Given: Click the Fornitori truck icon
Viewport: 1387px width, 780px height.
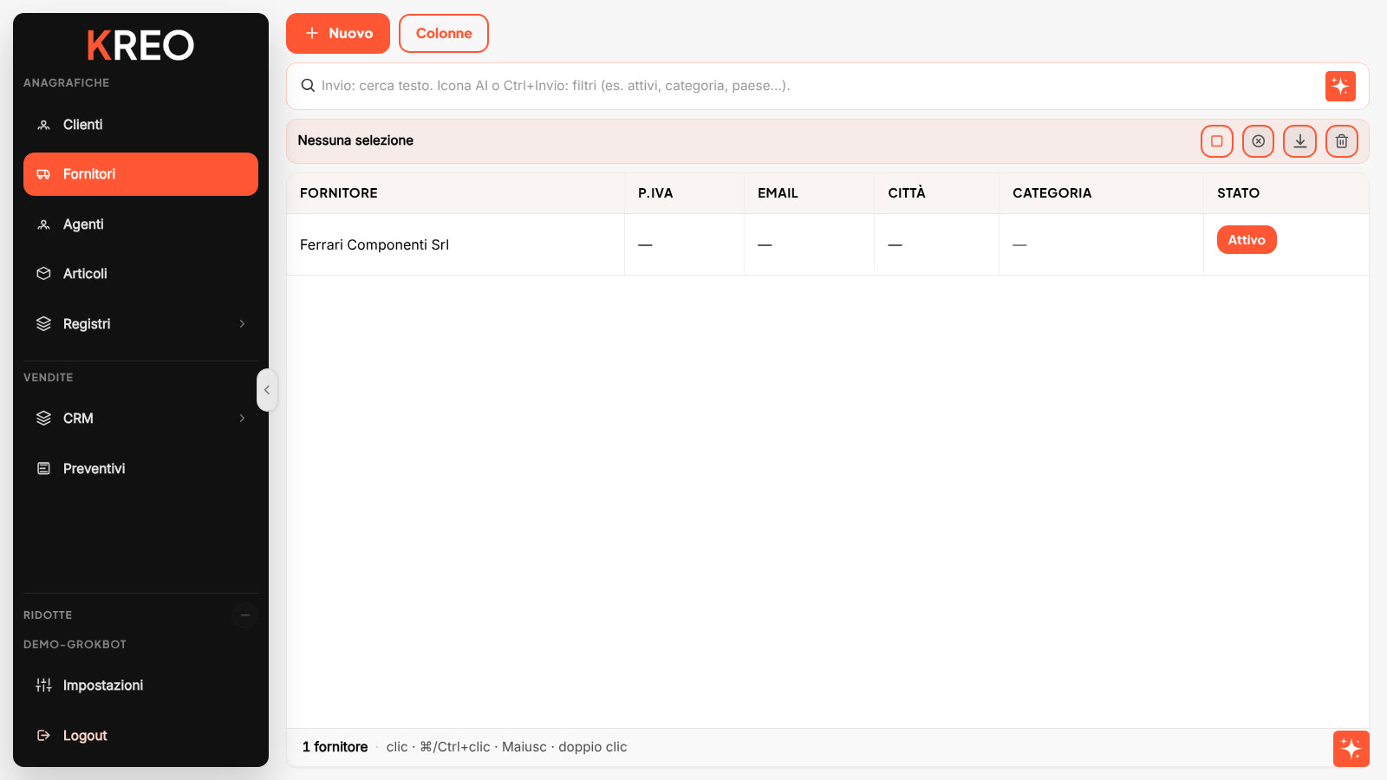Looking at the screenshot, I should point(43,174).
